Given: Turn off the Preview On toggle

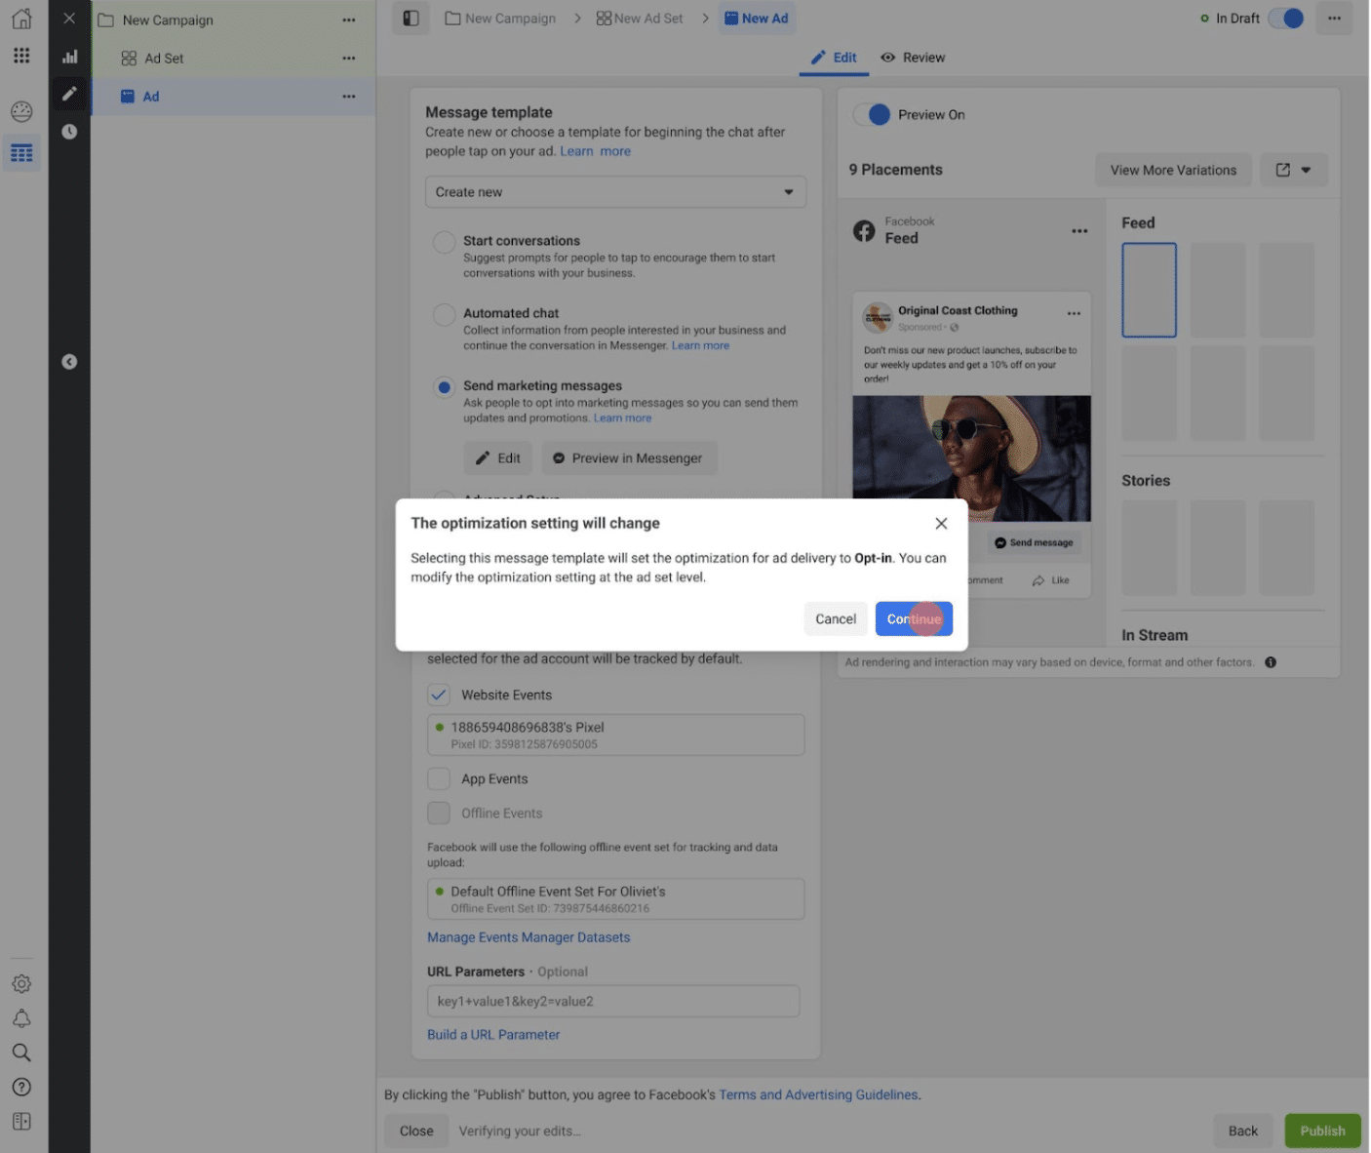Looking at the screenshot, I should (872, 114).
